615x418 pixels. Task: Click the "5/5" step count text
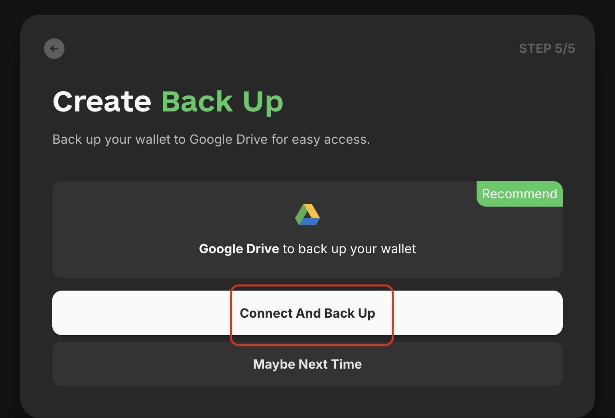565,49
